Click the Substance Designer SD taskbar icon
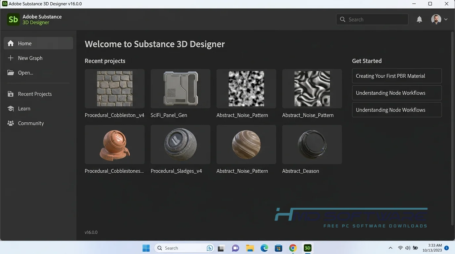The height and width of the screenshot is (254, 455). [308, 248]
